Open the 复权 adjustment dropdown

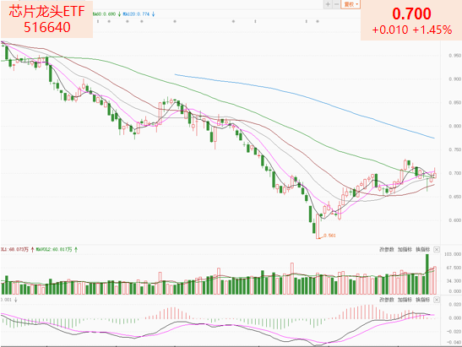coord(351,4)
